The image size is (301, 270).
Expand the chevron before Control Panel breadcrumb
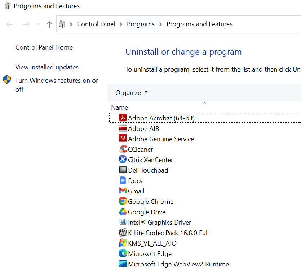pos(71,24)
